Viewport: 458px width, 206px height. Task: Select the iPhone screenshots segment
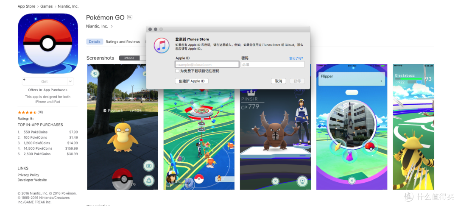coord(129,58)
